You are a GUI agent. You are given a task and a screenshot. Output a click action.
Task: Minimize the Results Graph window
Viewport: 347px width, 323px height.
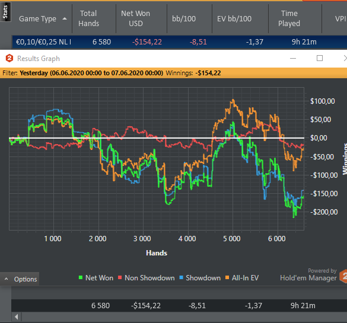(x=293, y=58)
